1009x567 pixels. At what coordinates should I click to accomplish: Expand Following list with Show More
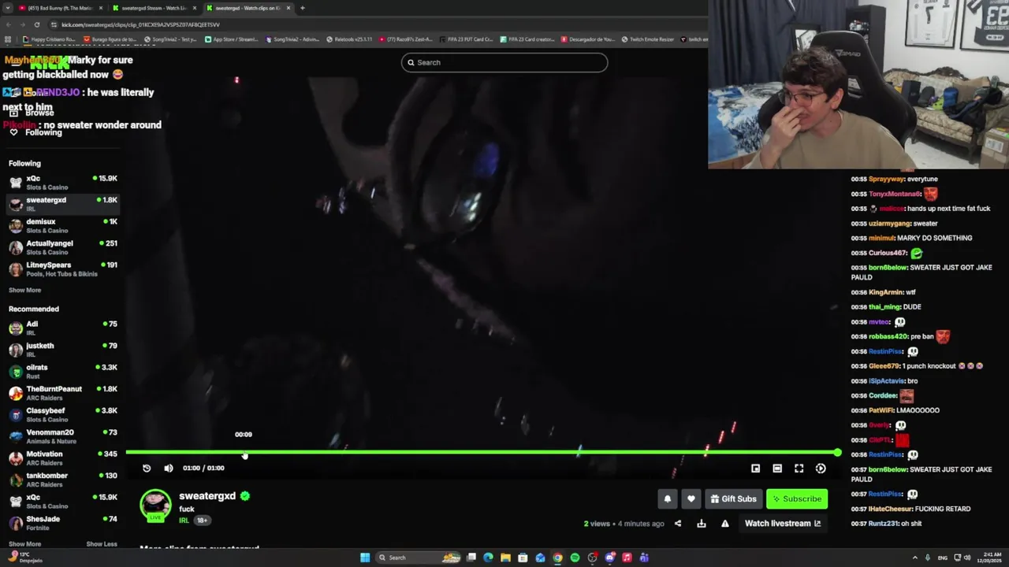(24, 290)
